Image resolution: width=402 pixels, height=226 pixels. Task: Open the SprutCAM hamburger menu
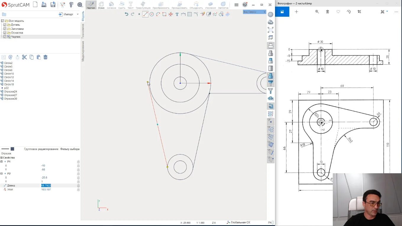pyautogui.click(x=236, y=5)
